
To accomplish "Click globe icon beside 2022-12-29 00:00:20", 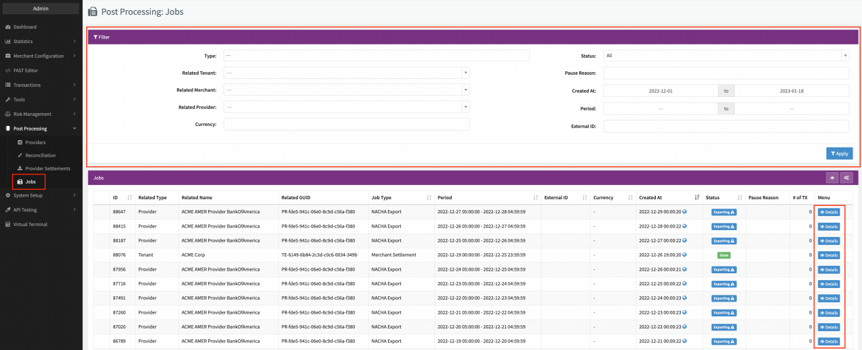I will (684, 211).
